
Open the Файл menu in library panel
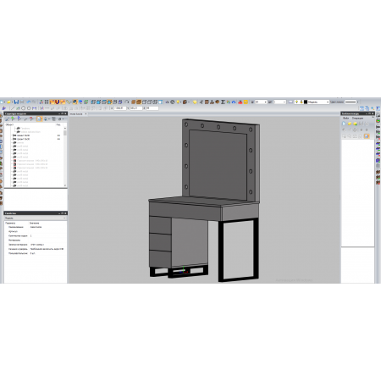346,118
